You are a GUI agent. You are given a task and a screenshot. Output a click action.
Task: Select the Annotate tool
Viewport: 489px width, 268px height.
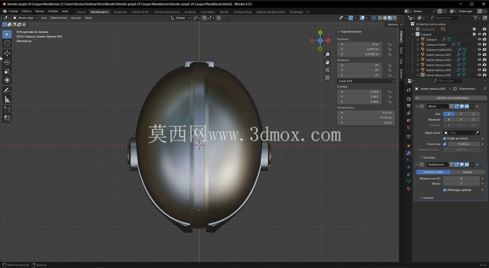point(7,91)
